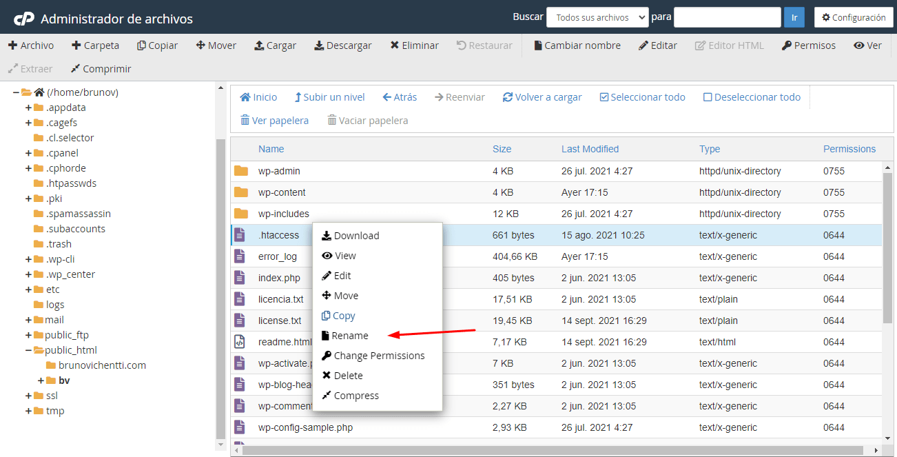Click Comprimir in the toolbar
The height and width of the screenshot is (457, 897).
point(101,69)
